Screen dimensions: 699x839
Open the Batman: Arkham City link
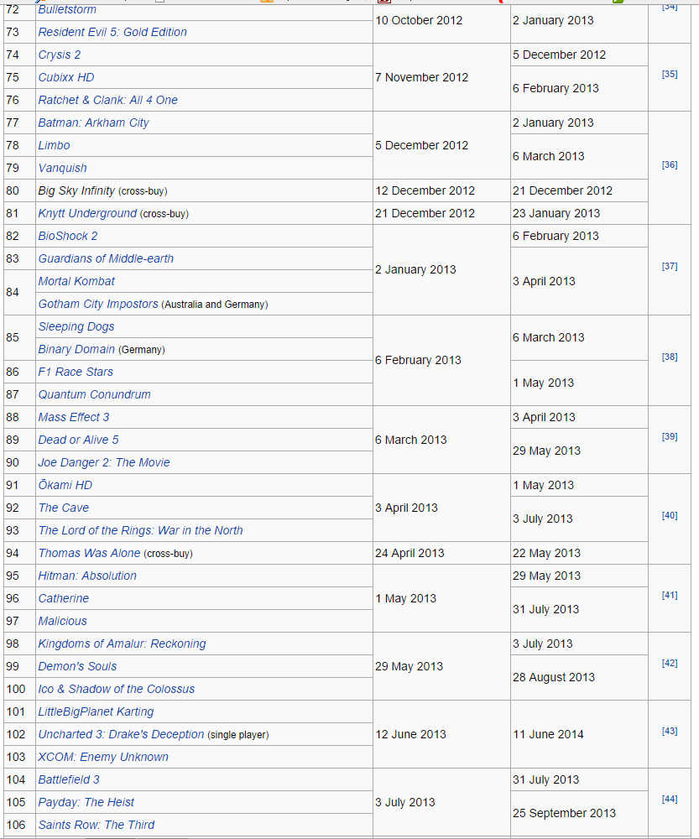click(x=93, y=122)
